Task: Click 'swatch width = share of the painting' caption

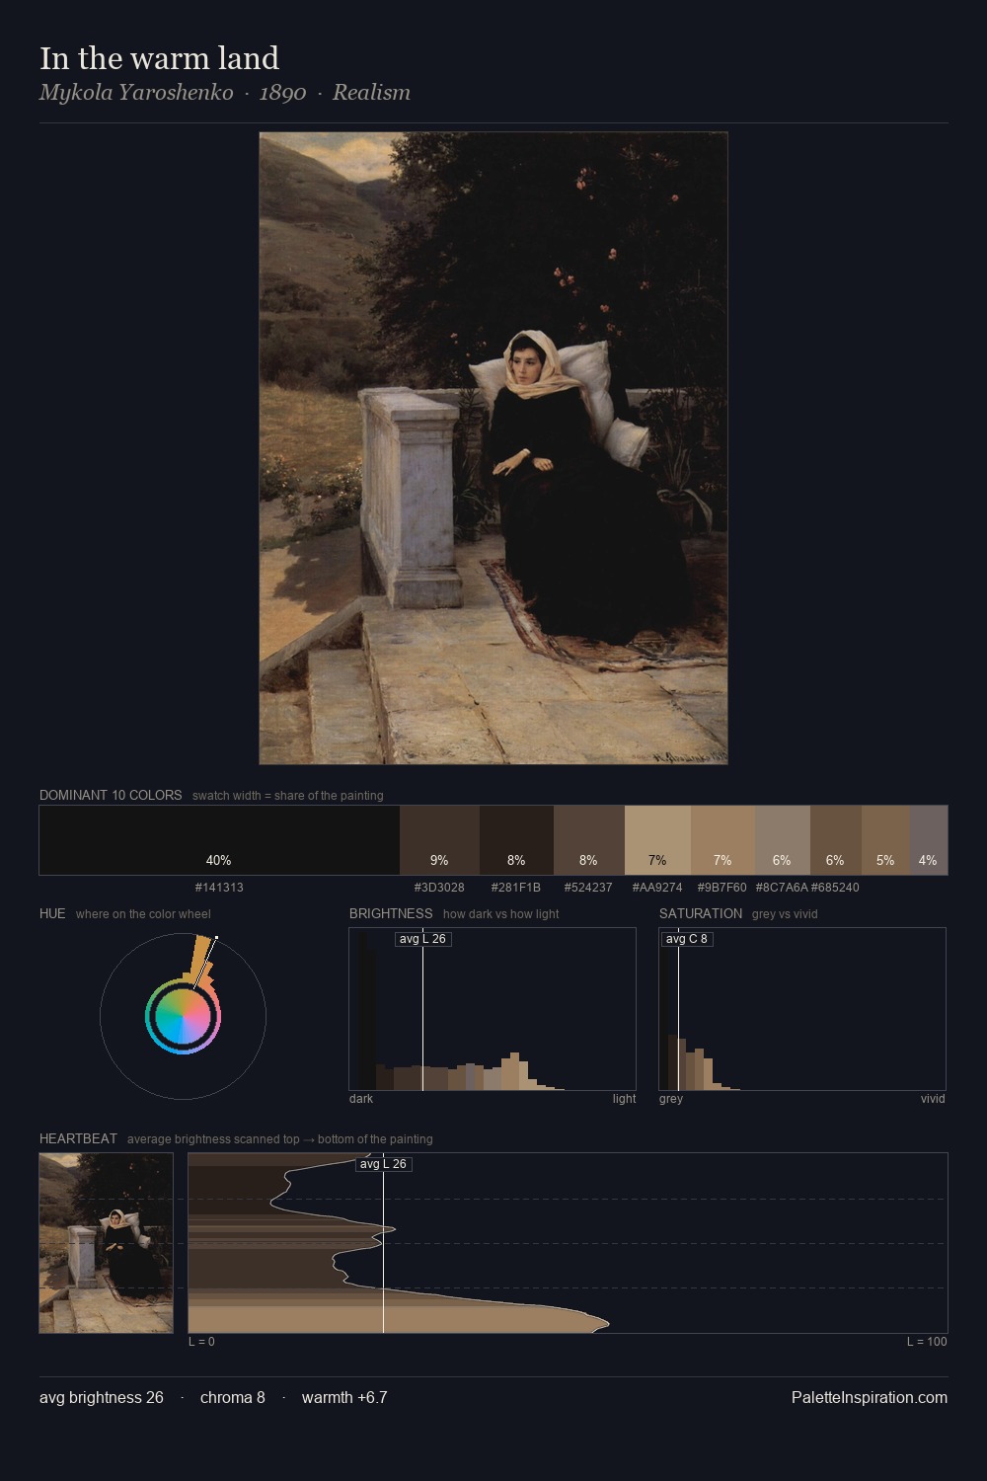Action: (x=288, y=796)
